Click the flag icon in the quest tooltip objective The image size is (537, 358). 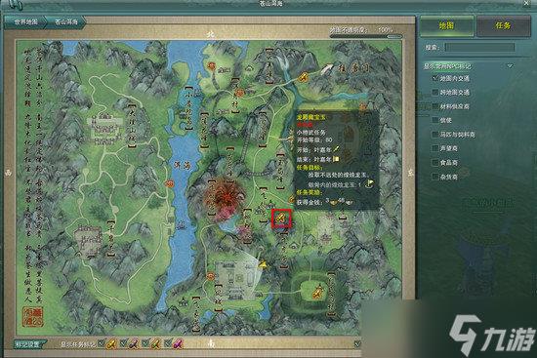coord(369,184)
